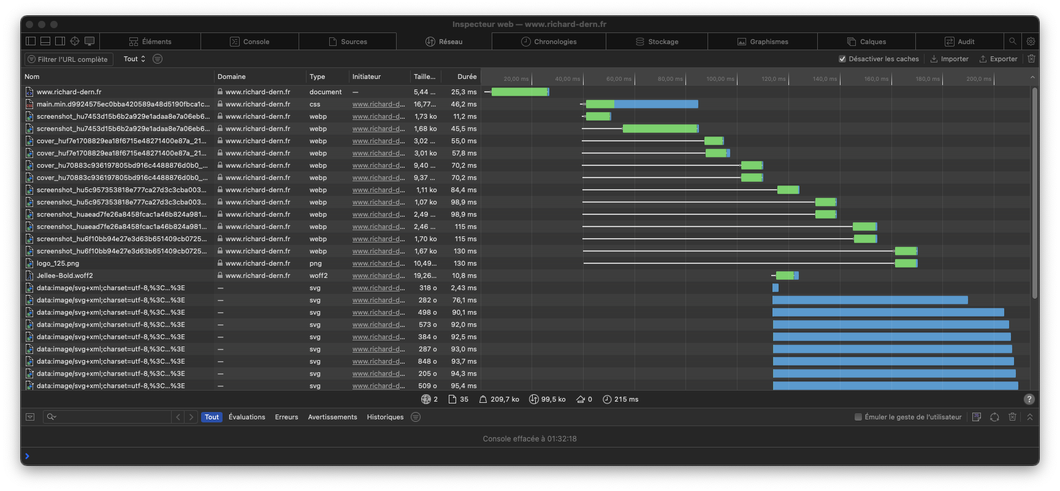Enable Émuler le geste de l'utilisateur
The width and height of the screenshot is (1060, 491).
(x=858, y=417)
